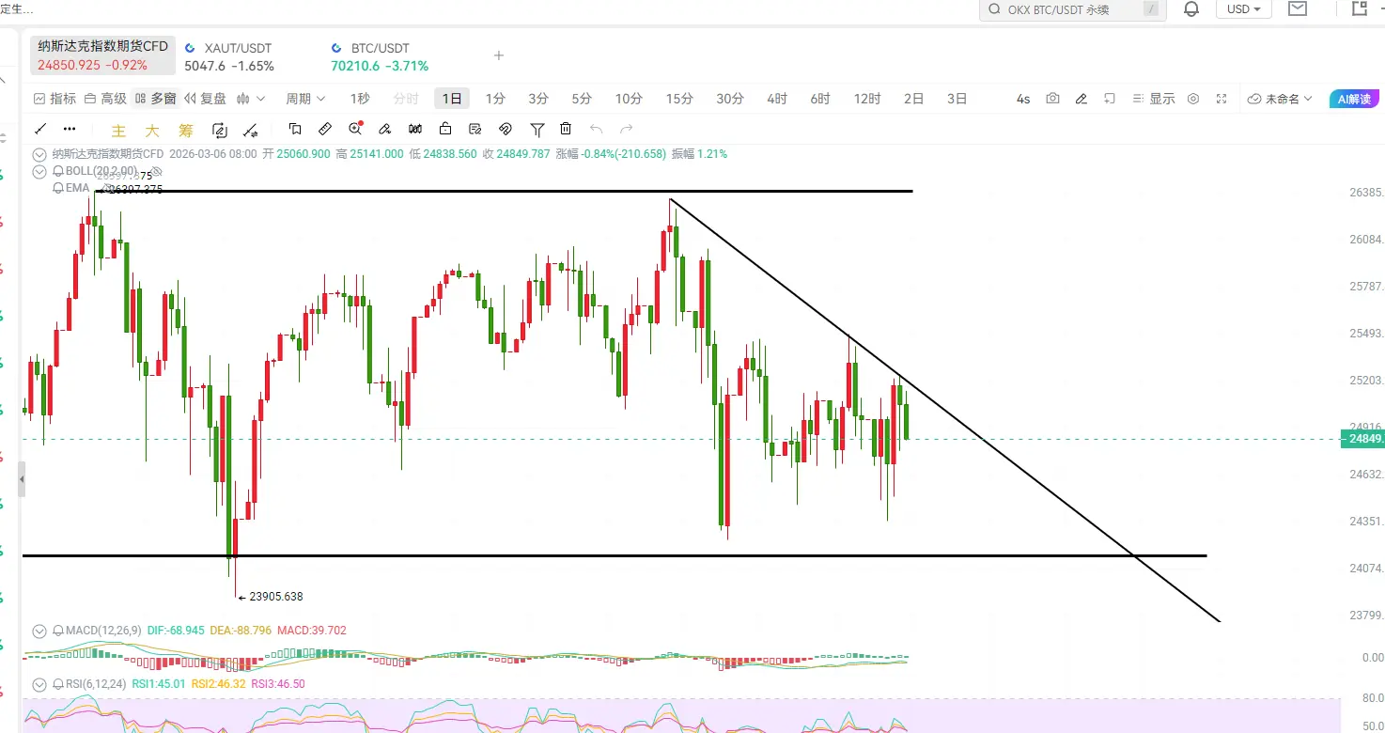Select the candlestick pattern tool icon
Screen dimensions: 1385x733
(415, 129)
